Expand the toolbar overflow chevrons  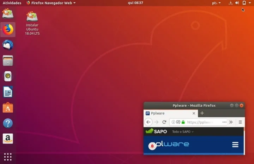click(231, 122)
